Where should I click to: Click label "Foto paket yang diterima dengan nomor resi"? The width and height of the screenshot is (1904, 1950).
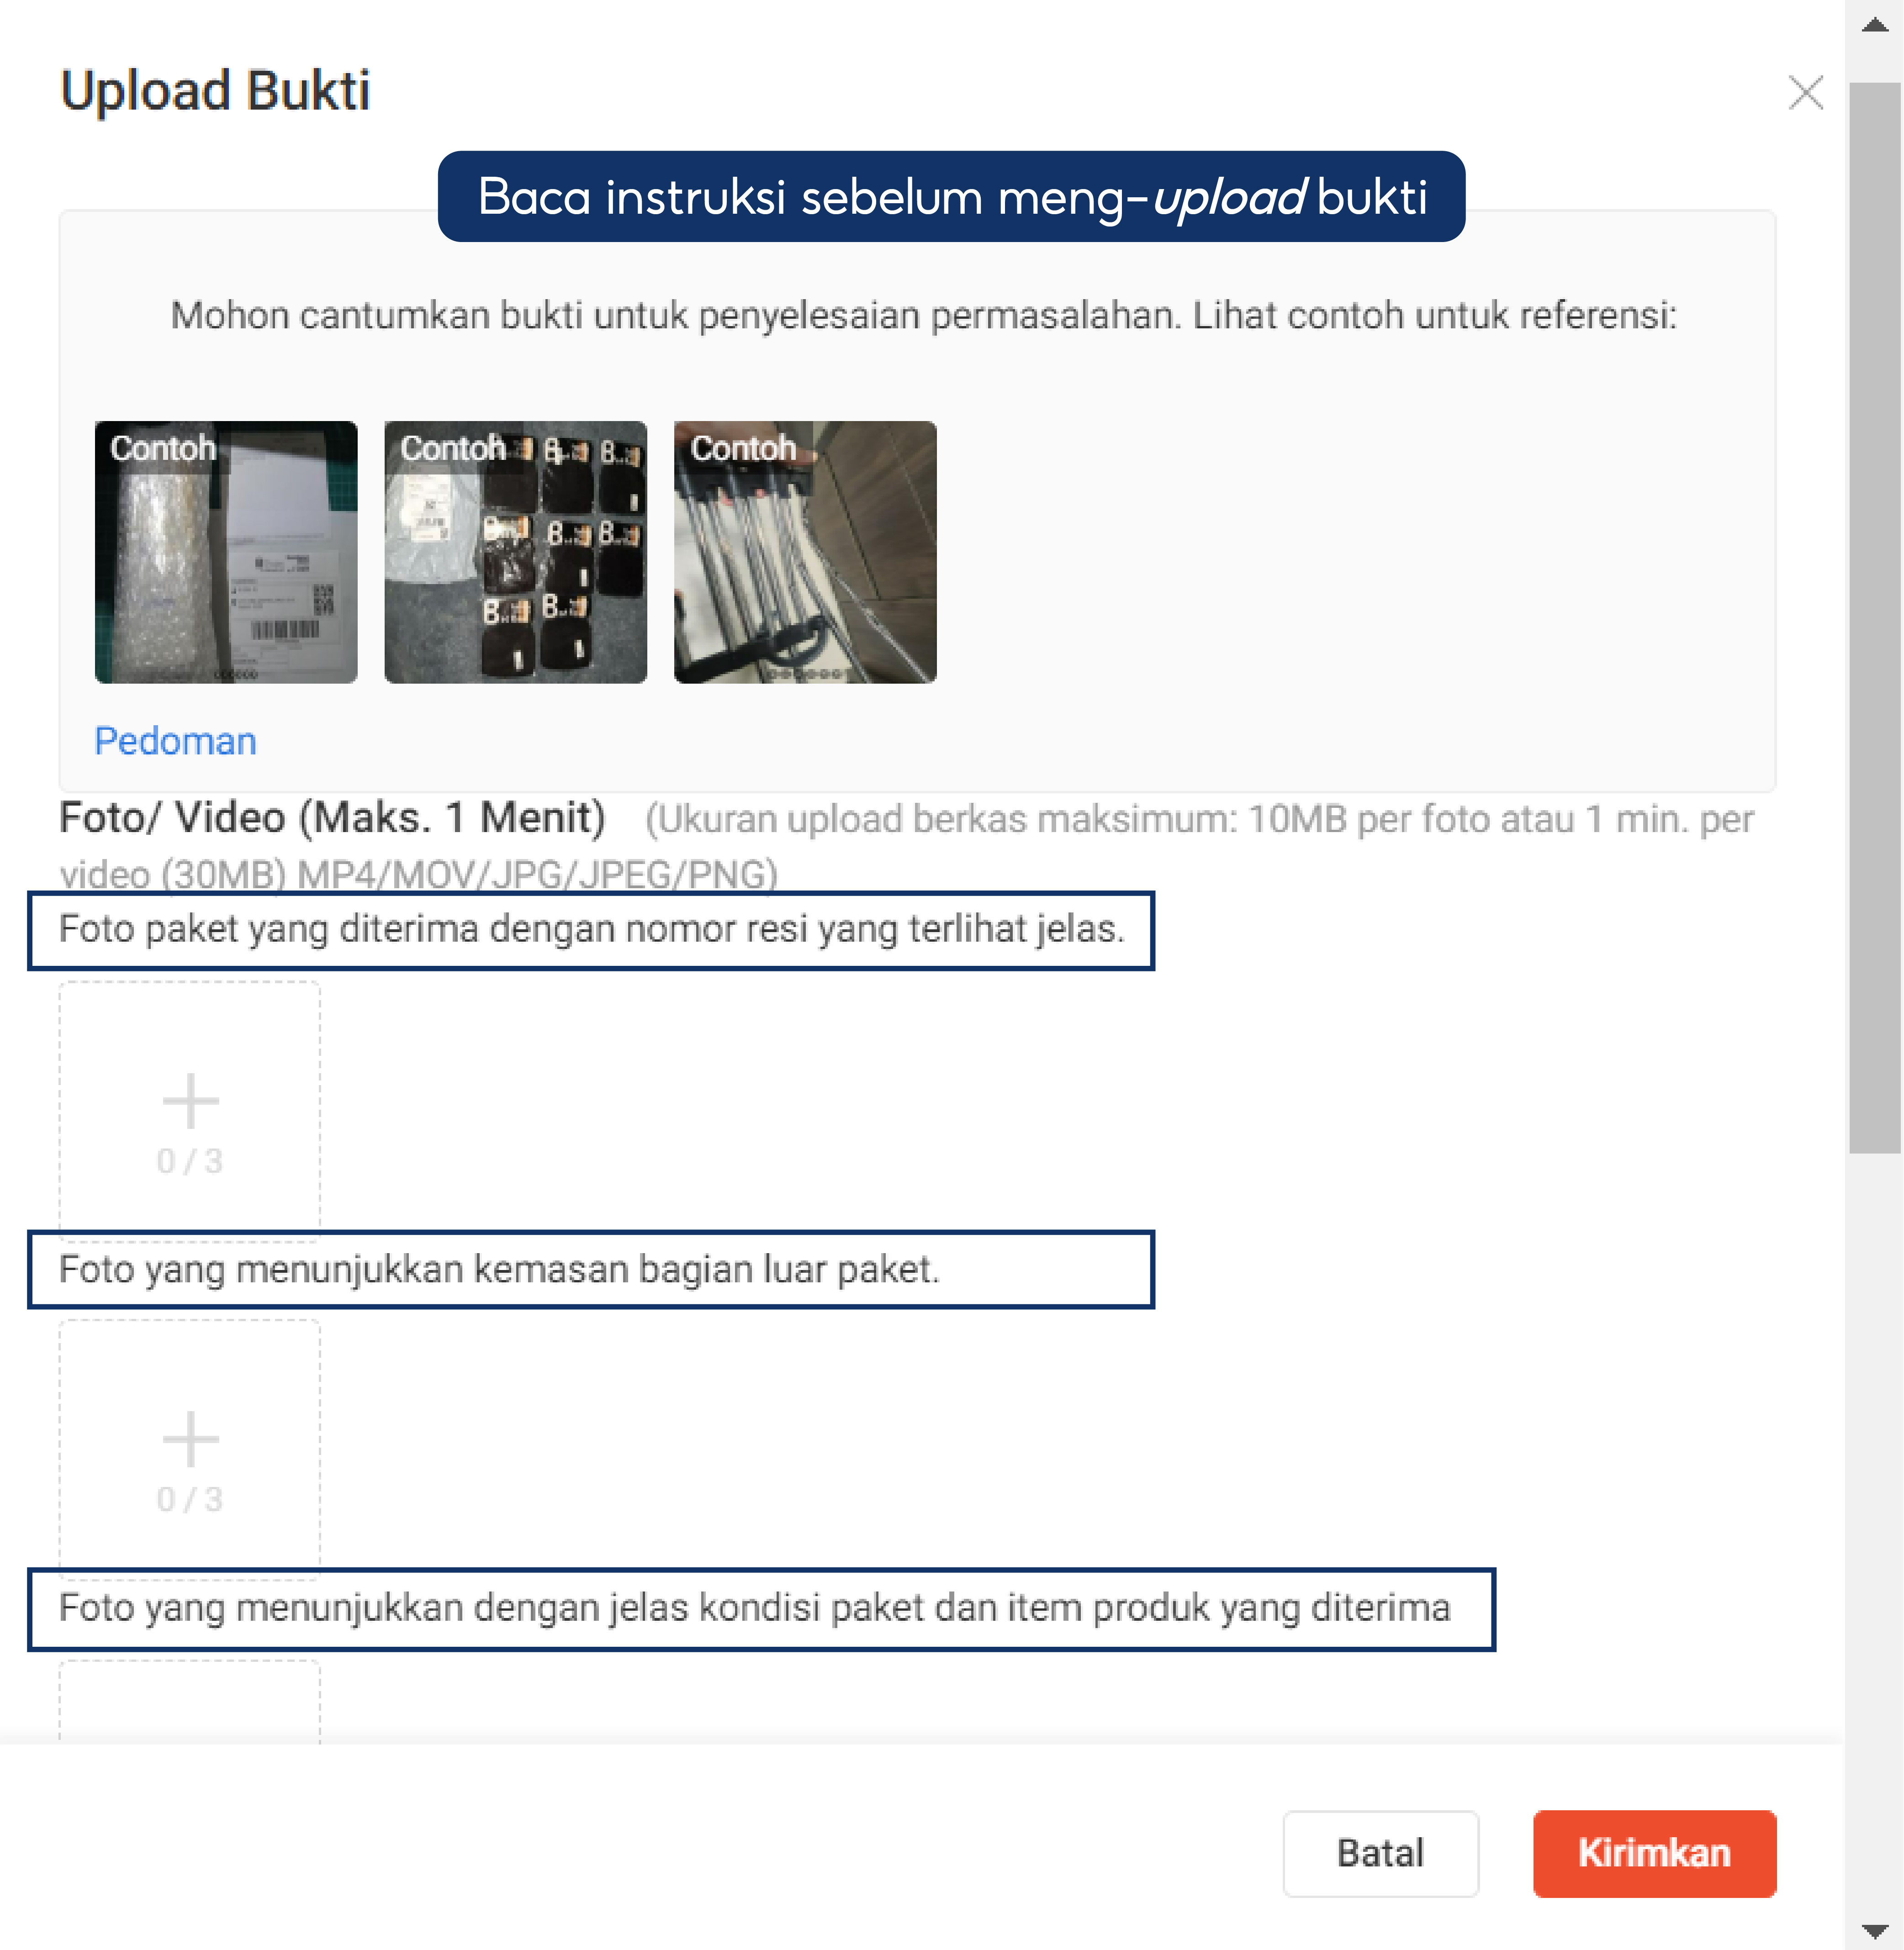click(x=591, y=929)
